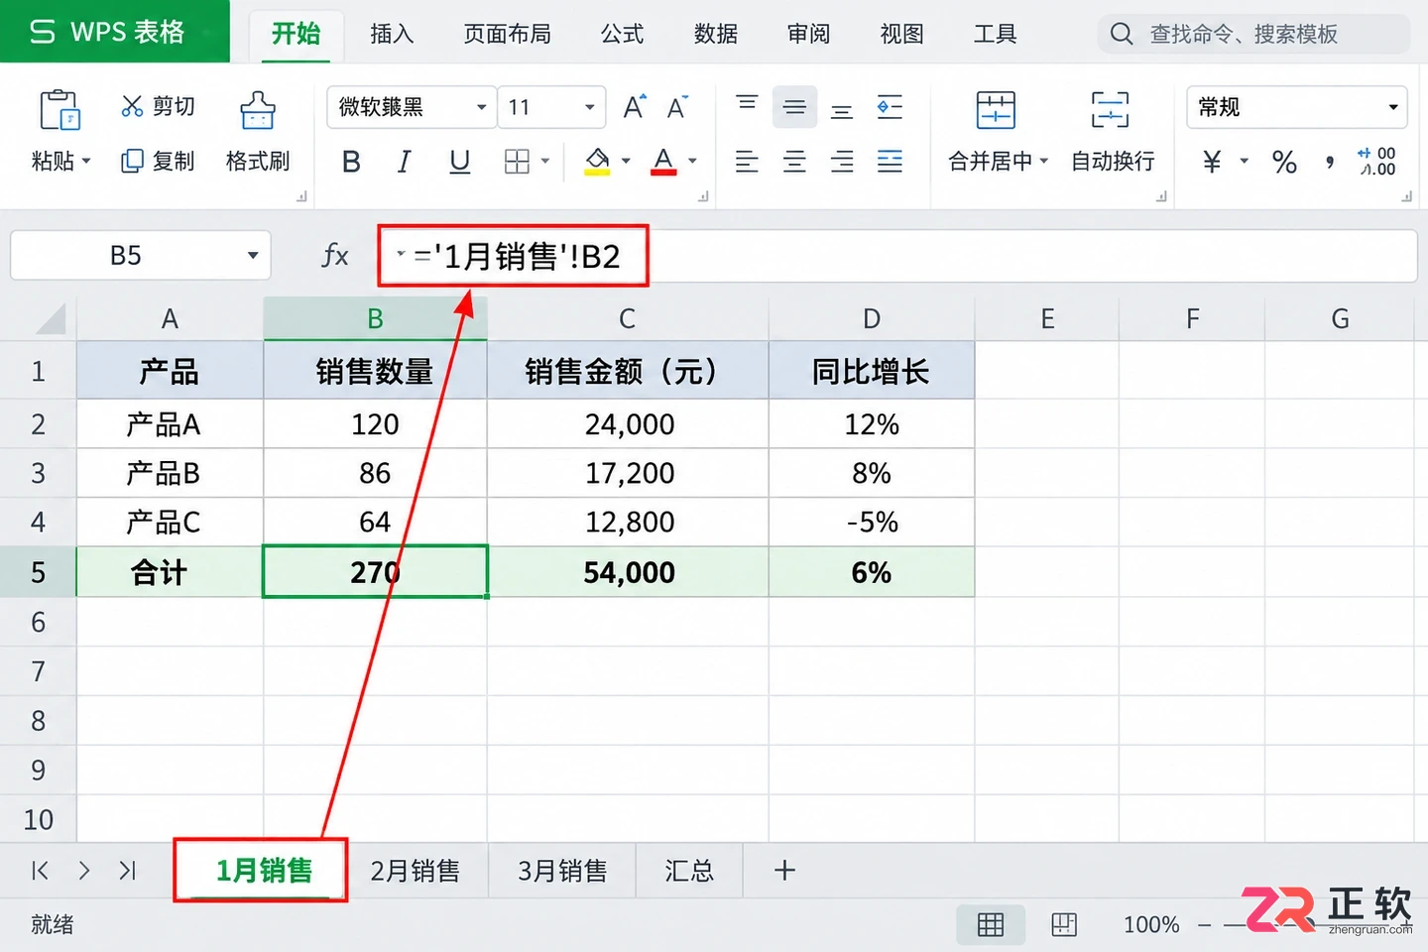The height and width of the screenshot is (952, 1428).
Task: Switch to the 2月销售 sheet tab
Action: pyautogui.click(x=416, y=871)
